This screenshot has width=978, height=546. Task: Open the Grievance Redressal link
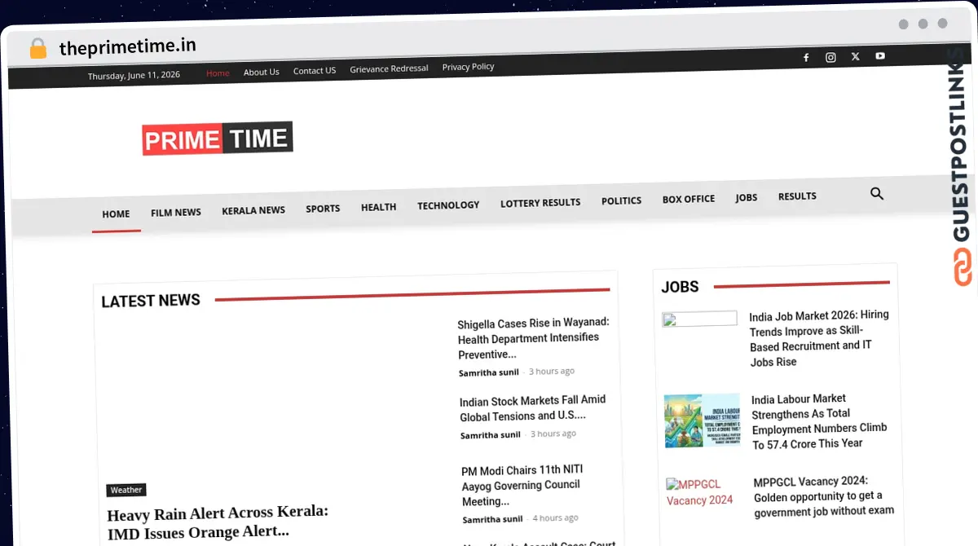pyautogui.click(x=389, y=68)
